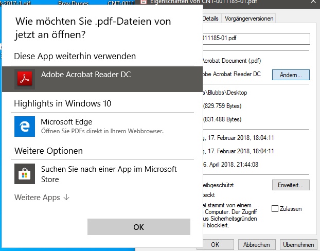Click 'Suchen Sie nach einer App im Microsoft Store'
The width and height of the screenshot is (320, 251).
[x=109, y=174]
